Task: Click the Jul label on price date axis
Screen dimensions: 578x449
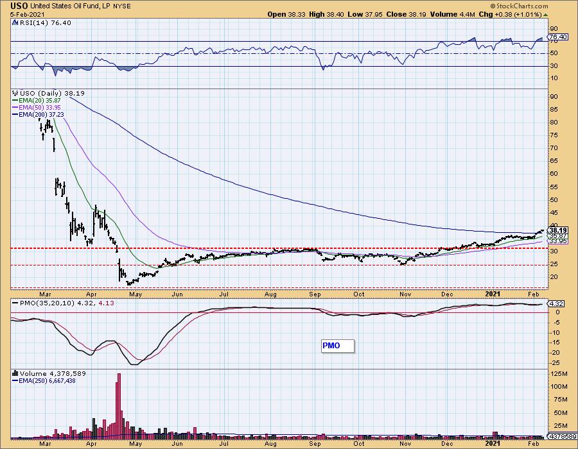Action: (x=224, y=294)
